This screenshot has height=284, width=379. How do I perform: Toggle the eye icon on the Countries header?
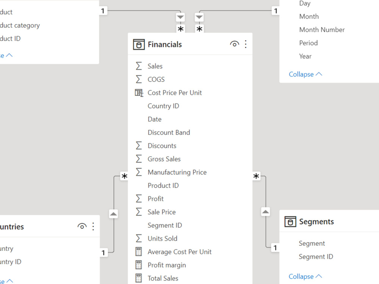click(82, 226)
